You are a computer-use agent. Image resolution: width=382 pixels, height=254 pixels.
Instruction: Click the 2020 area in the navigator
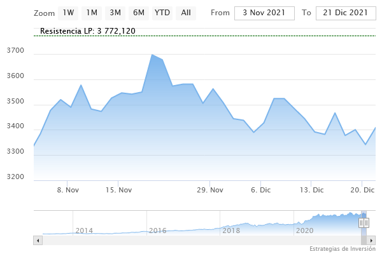point(304,230)
